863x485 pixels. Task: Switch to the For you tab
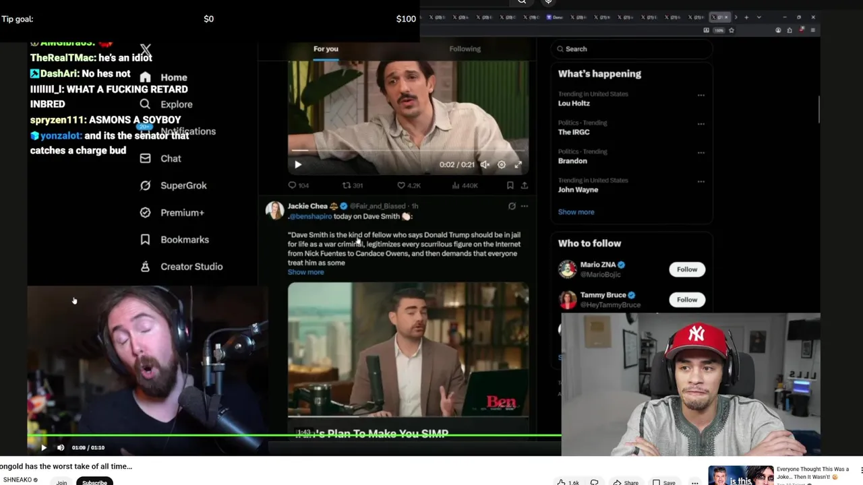[326, 48]
